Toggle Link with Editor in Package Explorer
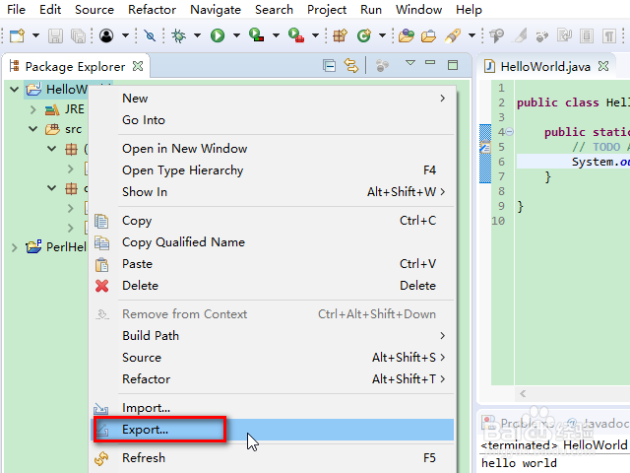Image resolution: width=630 pixels, height=473 pixels. (x=350, y=66)
